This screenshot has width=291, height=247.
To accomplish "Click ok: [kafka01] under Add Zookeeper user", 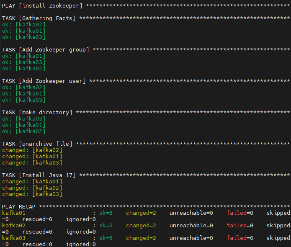I will pyautogui.click(x=24, y=93).
